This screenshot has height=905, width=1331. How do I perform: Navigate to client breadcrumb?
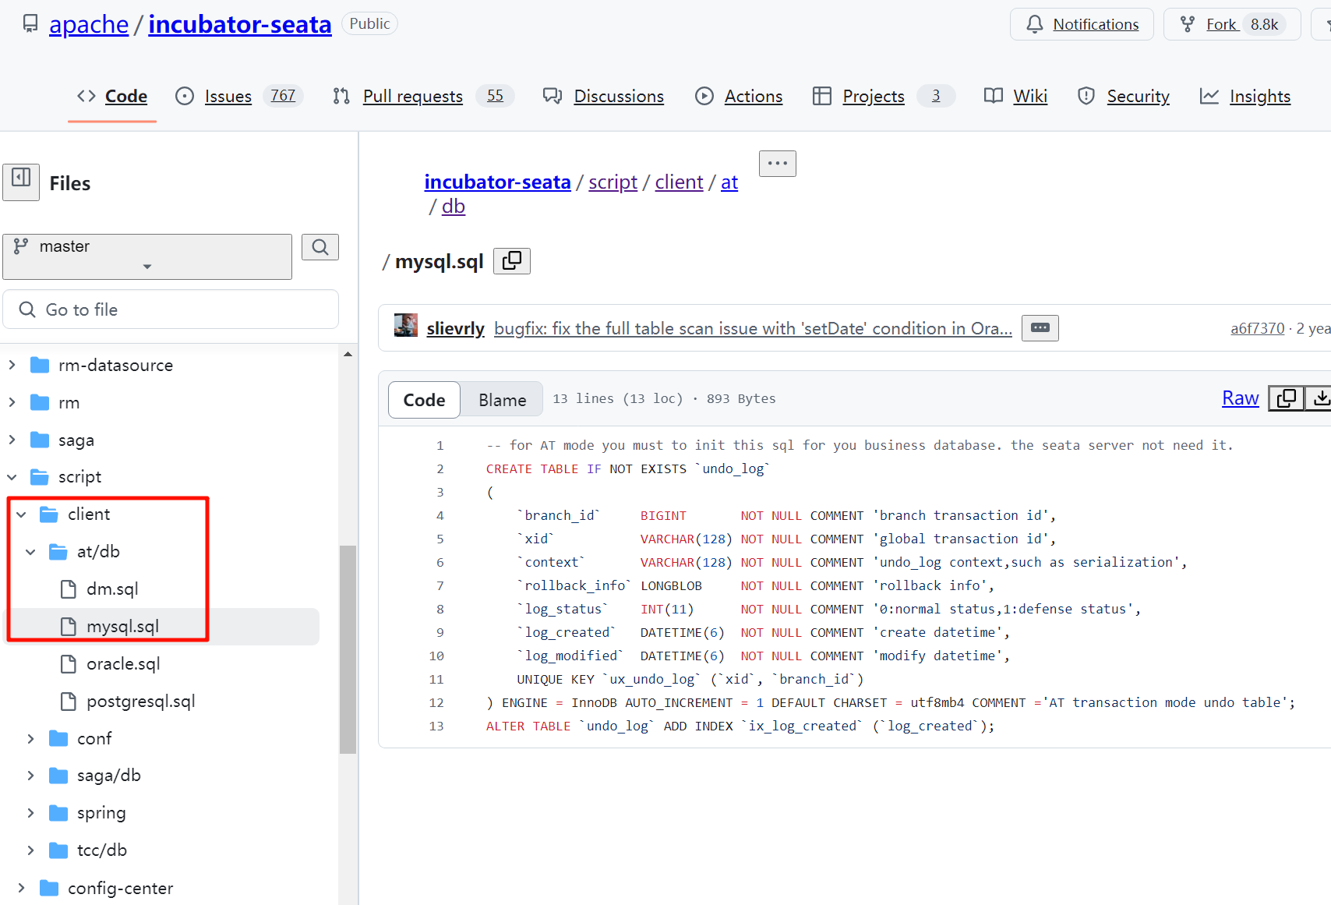[680, 182]
